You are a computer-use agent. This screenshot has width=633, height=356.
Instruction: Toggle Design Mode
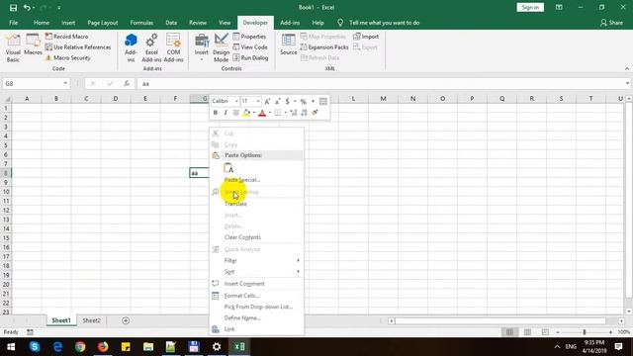(221, 47)
